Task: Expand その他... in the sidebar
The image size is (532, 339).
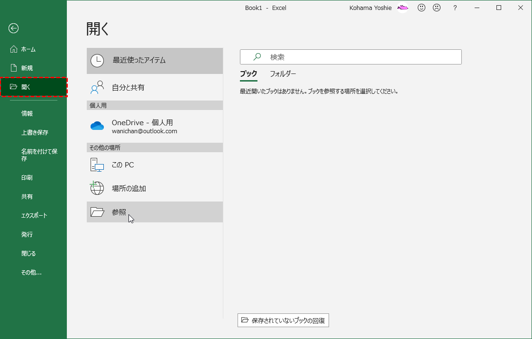Action: click(x=31, y=273)
